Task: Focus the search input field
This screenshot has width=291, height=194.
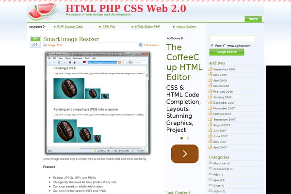Action: pyautogui.click(x=232, y=38)
